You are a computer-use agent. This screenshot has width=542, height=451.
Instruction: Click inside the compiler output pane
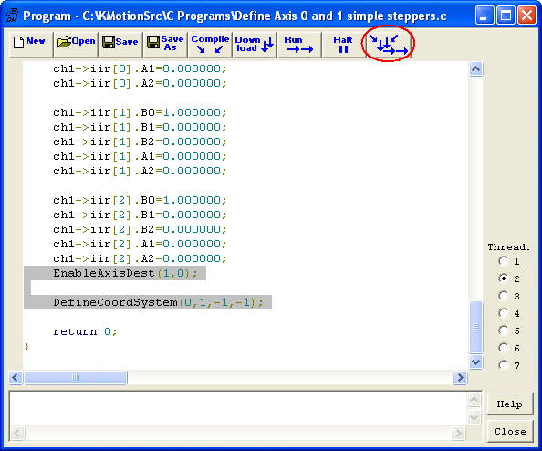(238, 408)
